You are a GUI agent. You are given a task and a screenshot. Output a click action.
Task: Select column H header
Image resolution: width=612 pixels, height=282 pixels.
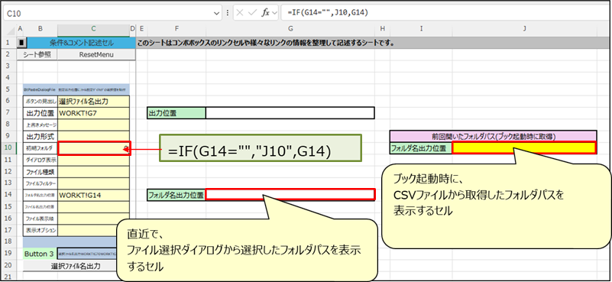click(382, 28)
